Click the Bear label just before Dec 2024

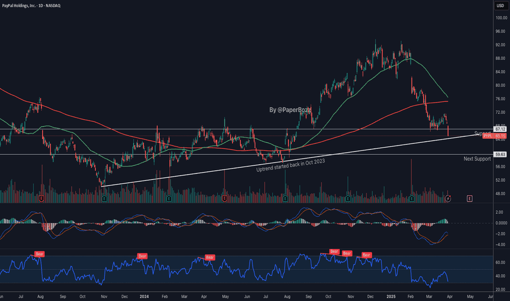tap(367, 255)
